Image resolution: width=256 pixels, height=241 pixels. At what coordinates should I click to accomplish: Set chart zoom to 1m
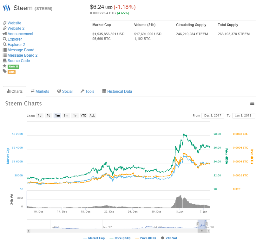pyautogui.click(x=57, y=116)
